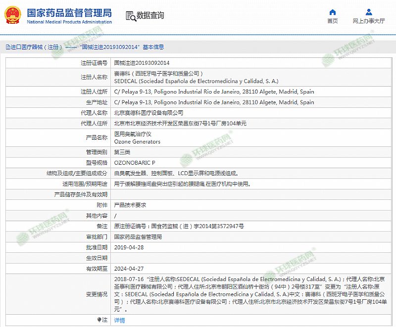Image resolution: width=396 pixels, height=327 pixels.
Task: Click the expiry date 2024-04-27
Action: pos(129,269)
